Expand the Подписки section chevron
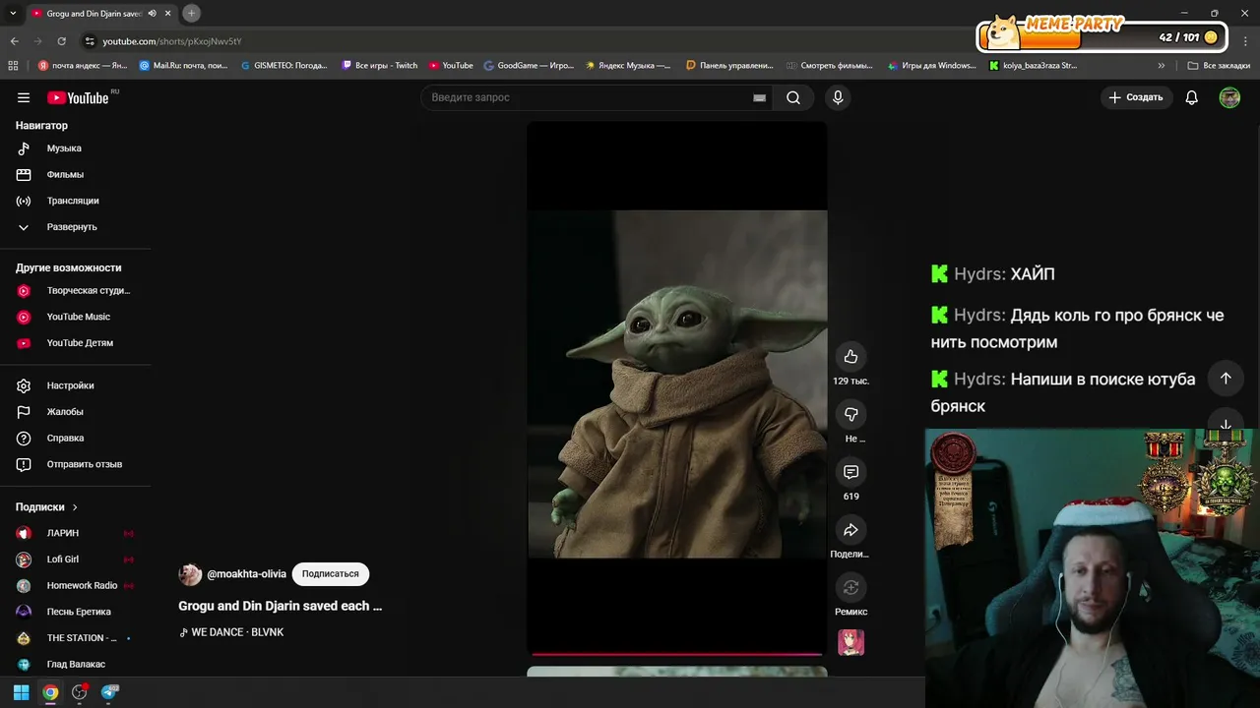This screenshot has width=1260, height=708. click(x=75, y=507)
